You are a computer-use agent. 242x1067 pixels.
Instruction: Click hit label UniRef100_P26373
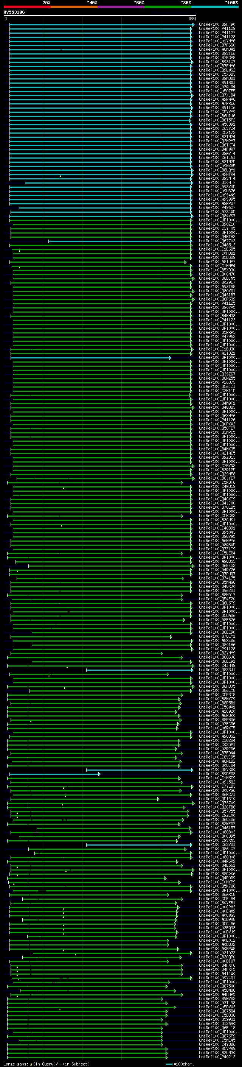tap(217, 383)
